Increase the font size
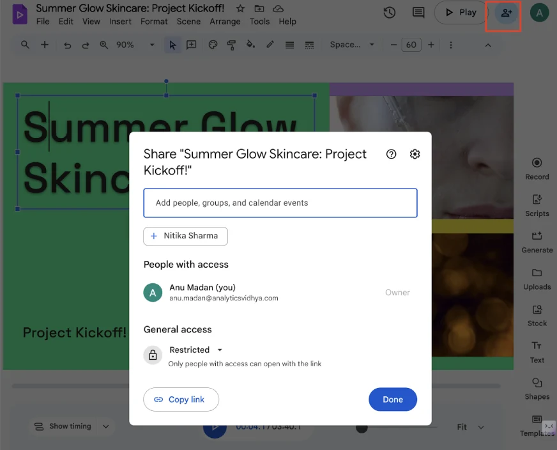Image resolution: width=557 pixels, height=450 pixels. 431,45
